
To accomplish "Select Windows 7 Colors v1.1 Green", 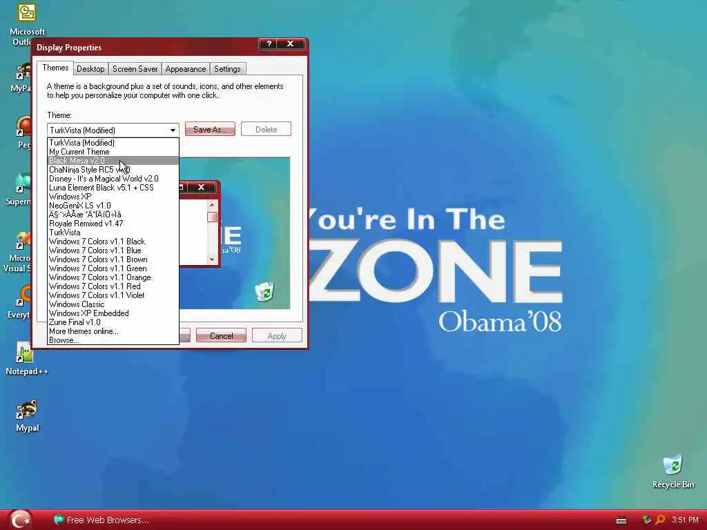I will tap(113, 268).
